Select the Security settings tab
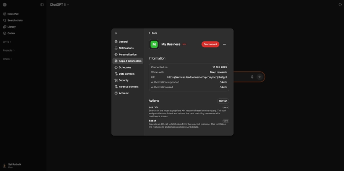Screen dimensions: 344x171 (123, 80)
